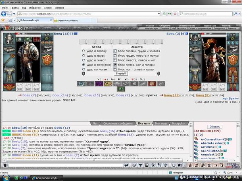This screenshot has width=242, height=181.
Task: Open the "Сервис" browser menu
Action: [48, 8]
